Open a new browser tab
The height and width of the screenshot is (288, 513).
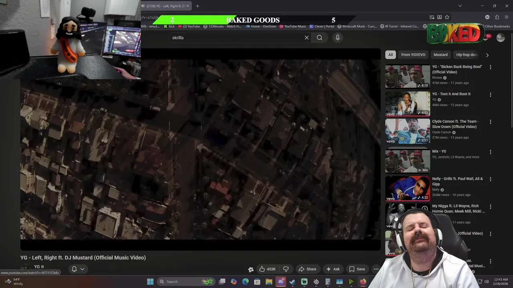point(197,6)
